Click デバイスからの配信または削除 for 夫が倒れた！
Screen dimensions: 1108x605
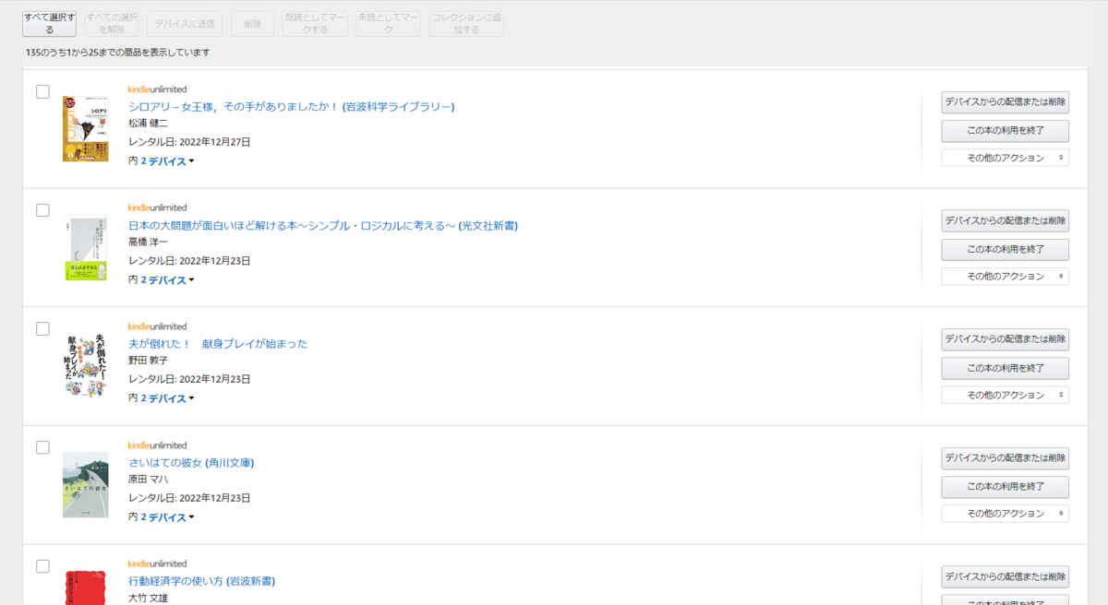click(1006, 339)
